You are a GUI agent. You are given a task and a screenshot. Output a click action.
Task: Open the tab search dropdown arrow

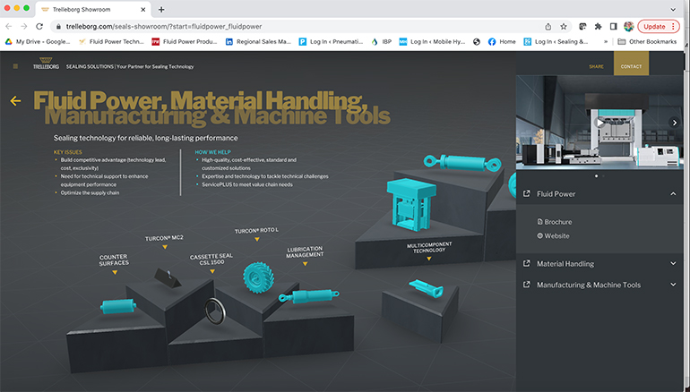(x=673, y=9)
